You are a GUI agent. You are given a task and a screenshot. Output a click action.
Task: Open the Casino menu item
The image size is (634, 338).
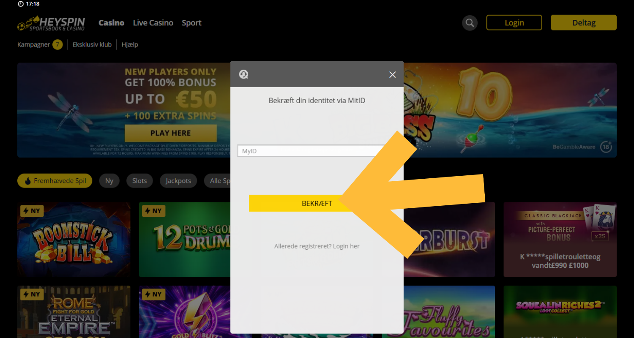(111, 23)
